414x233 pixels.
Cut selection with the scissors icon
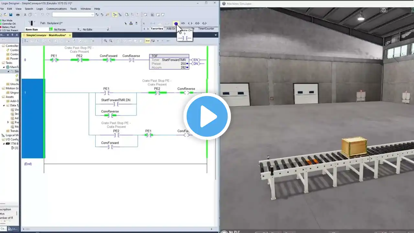(25, 15)
